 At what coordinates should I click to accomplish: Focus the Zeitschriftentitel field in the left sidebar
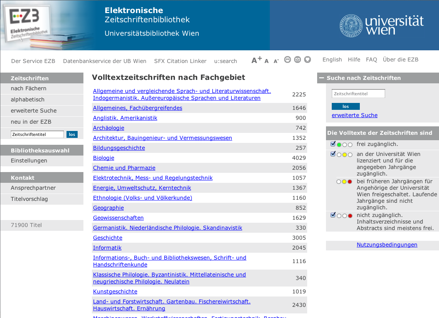(37, 134)
